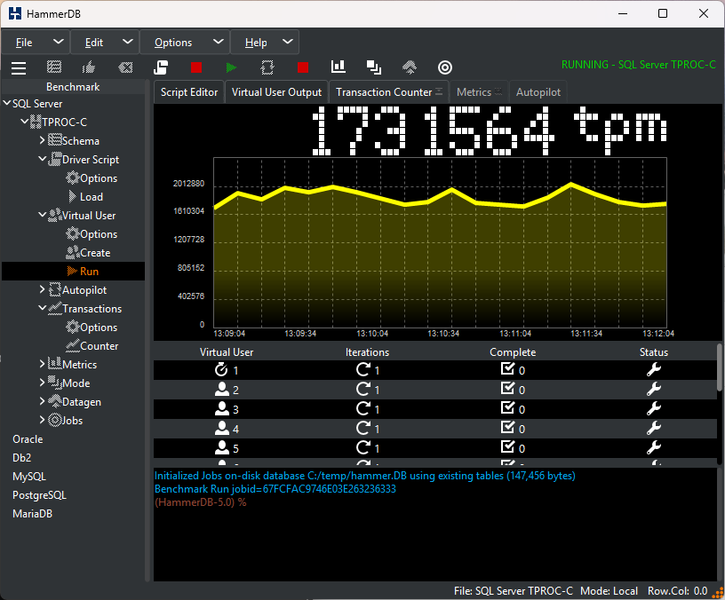Click the wrench status icon for user 2

click(653, 389)
